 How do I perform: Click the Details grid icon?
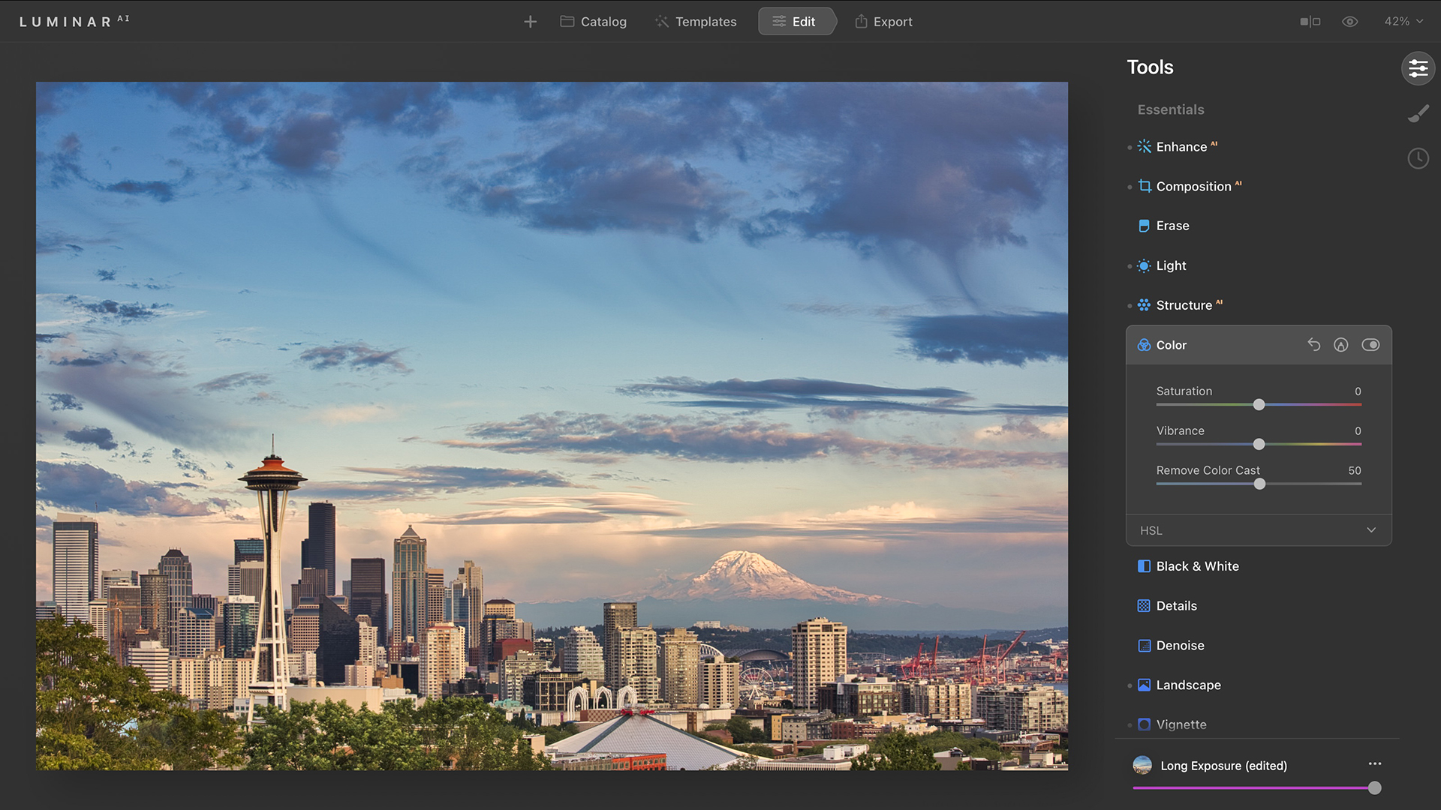(1144, 606)
